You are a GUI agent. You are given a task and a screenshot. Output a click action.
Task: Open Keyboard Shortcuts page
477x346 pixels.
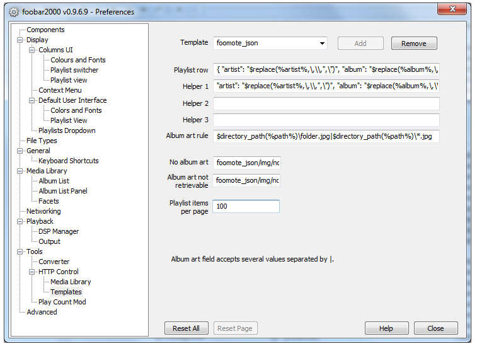[x=69, y=161]
